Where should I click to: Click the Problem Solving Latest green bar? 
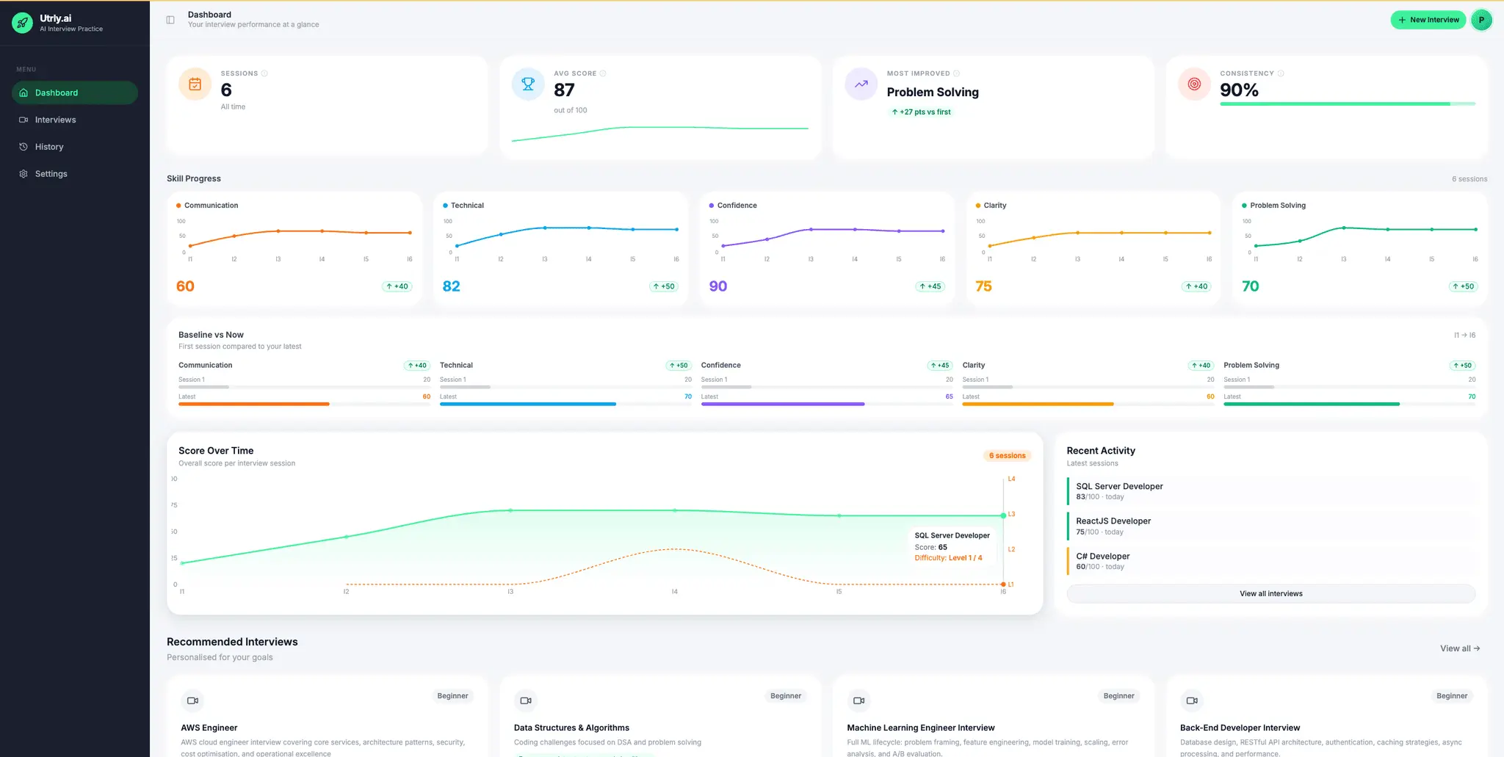[x=1312, y=404]
